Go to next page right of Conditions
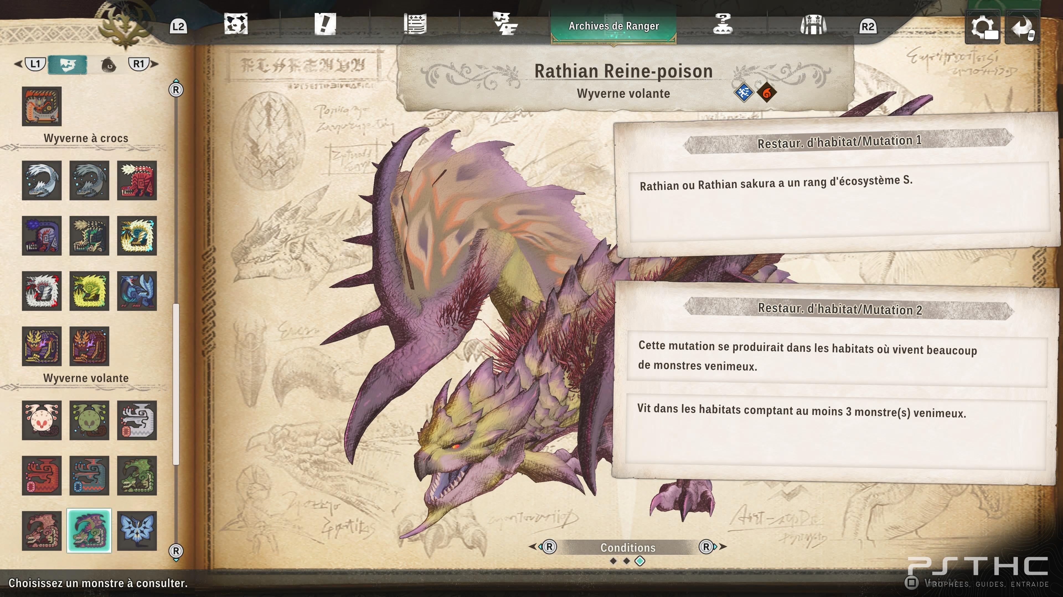Screen dimensions: 1063x597 click(x=713, y=547)
